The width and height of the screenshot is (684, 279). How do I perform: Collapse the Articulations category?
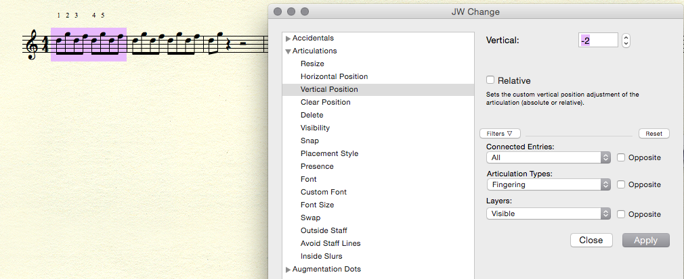tap(288, 51)
